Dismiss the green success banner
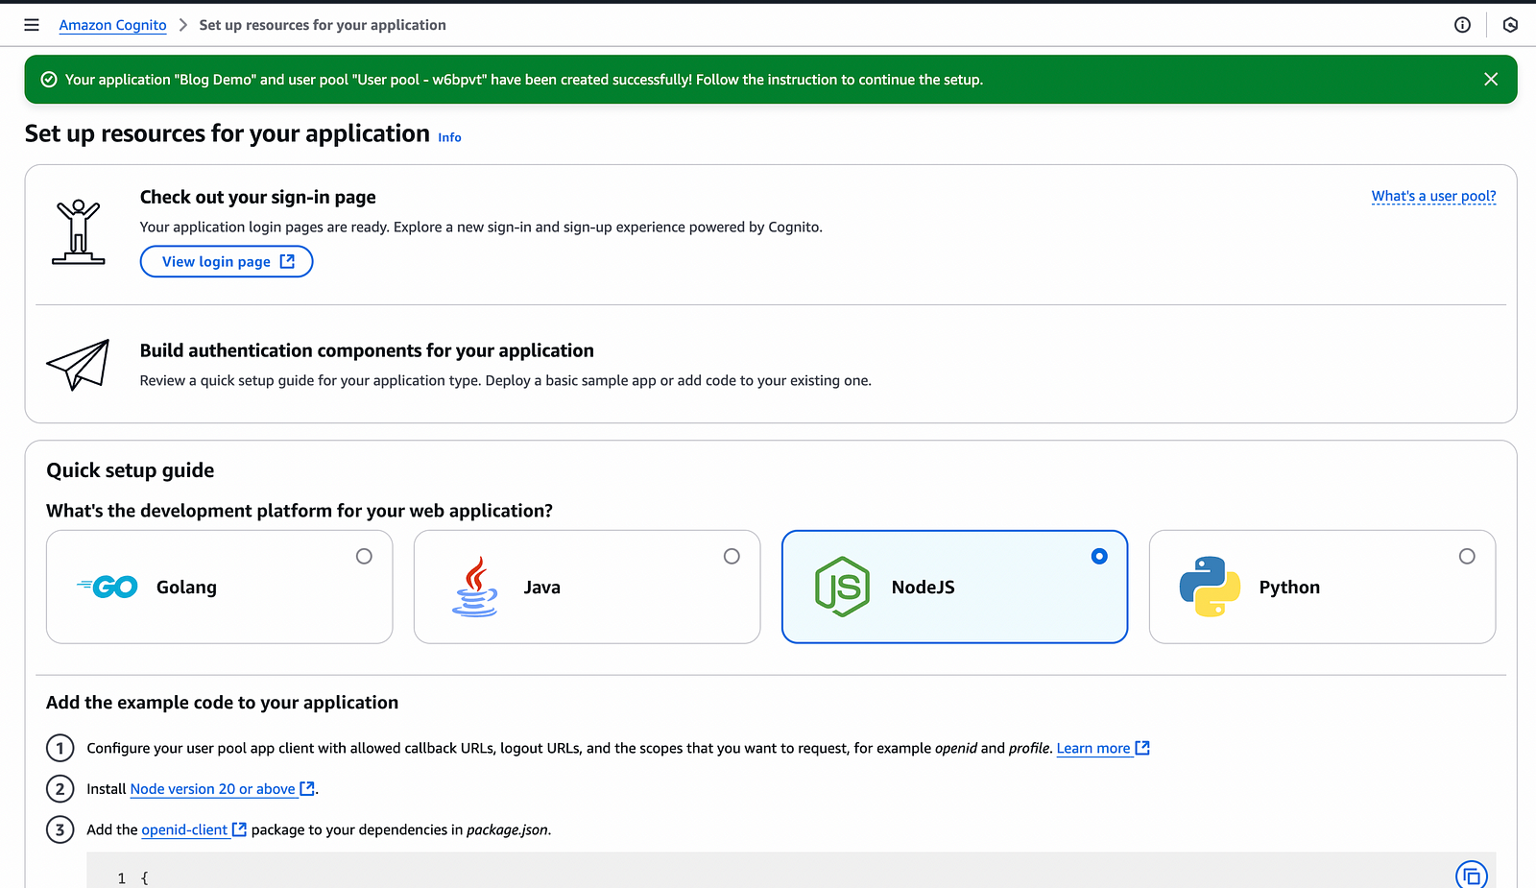Image resolution: width=1536 pixels, height=888 pixels. point(1491,80)
